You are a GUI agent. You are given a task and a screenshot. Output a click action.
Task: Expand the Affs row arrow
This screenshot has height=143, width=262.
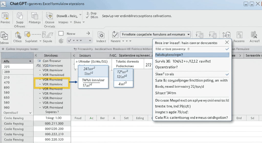tap(30, 61)
